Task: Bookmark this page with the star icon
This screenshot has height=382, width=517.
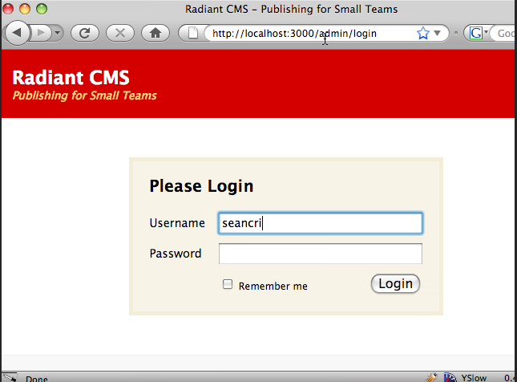Action: coord(422,34)
